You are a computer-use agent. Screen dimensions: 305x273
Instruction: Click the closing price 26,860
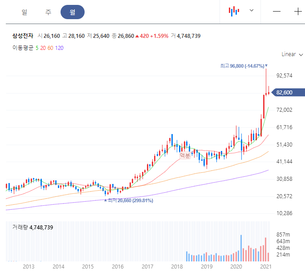pos(126,36)
